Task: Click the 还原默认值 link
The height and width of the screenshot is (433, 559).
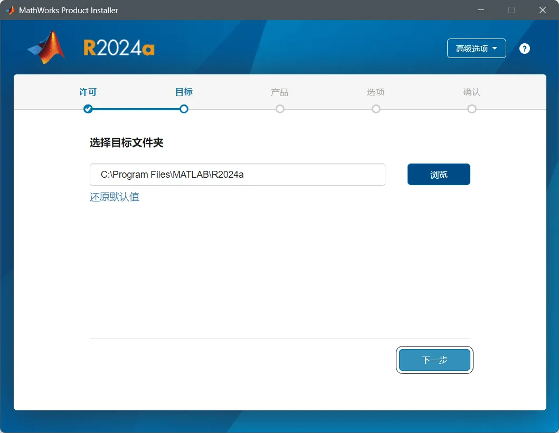Action: tap(115, 197)
